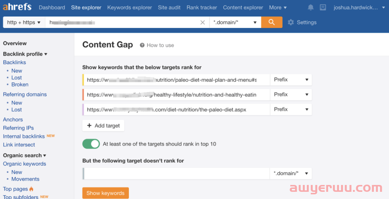The image size is (389, 199).
Task: Open Broken backlinks
Action: (x=20, y=85)
